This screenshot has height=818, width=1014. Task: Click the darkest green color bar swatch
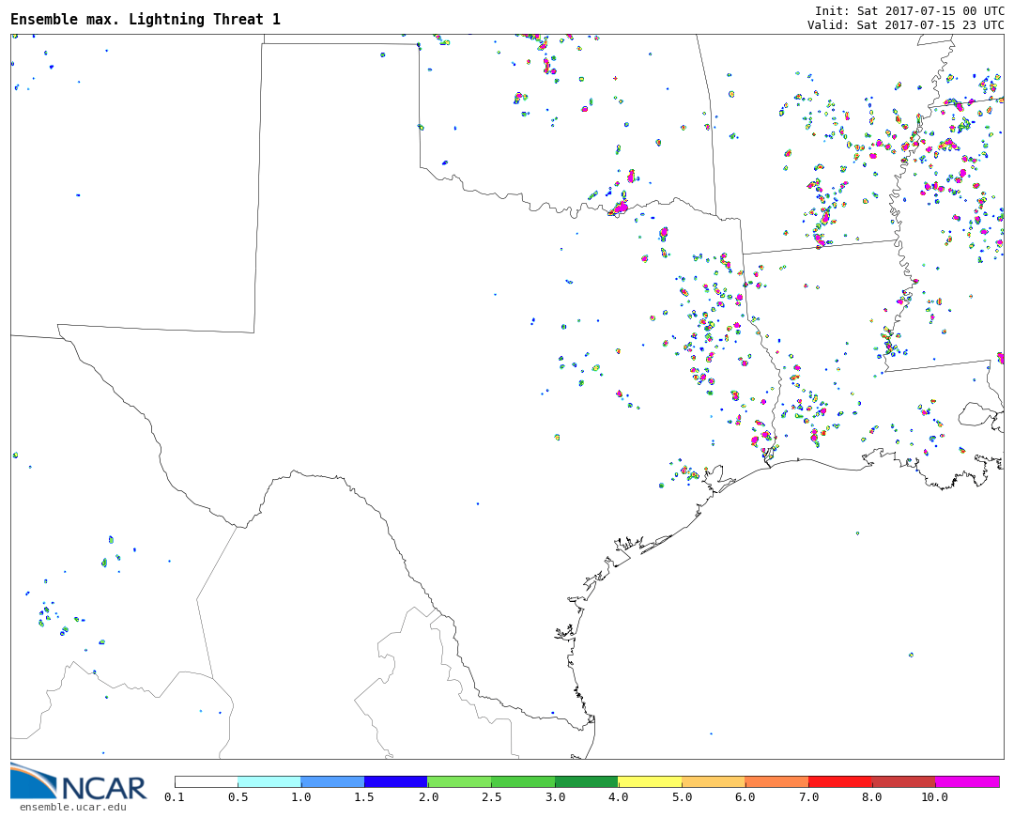click(586, 781)
